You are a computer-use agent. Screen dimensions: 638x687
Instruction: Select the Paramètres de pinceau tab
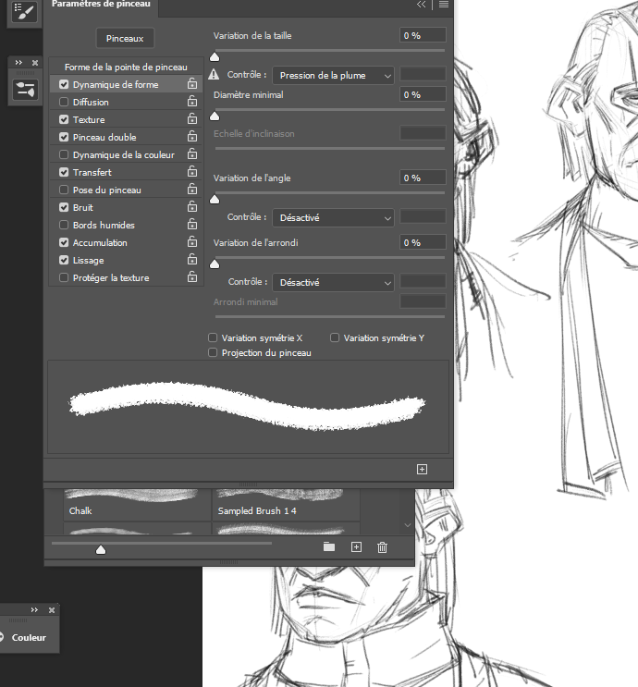pos(102,6)
